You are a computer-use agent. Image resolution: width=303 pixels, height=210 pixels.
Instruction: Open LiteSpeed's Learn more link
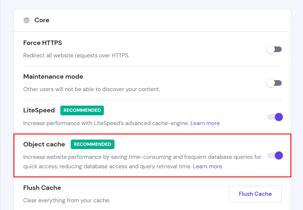click(205, 123)
